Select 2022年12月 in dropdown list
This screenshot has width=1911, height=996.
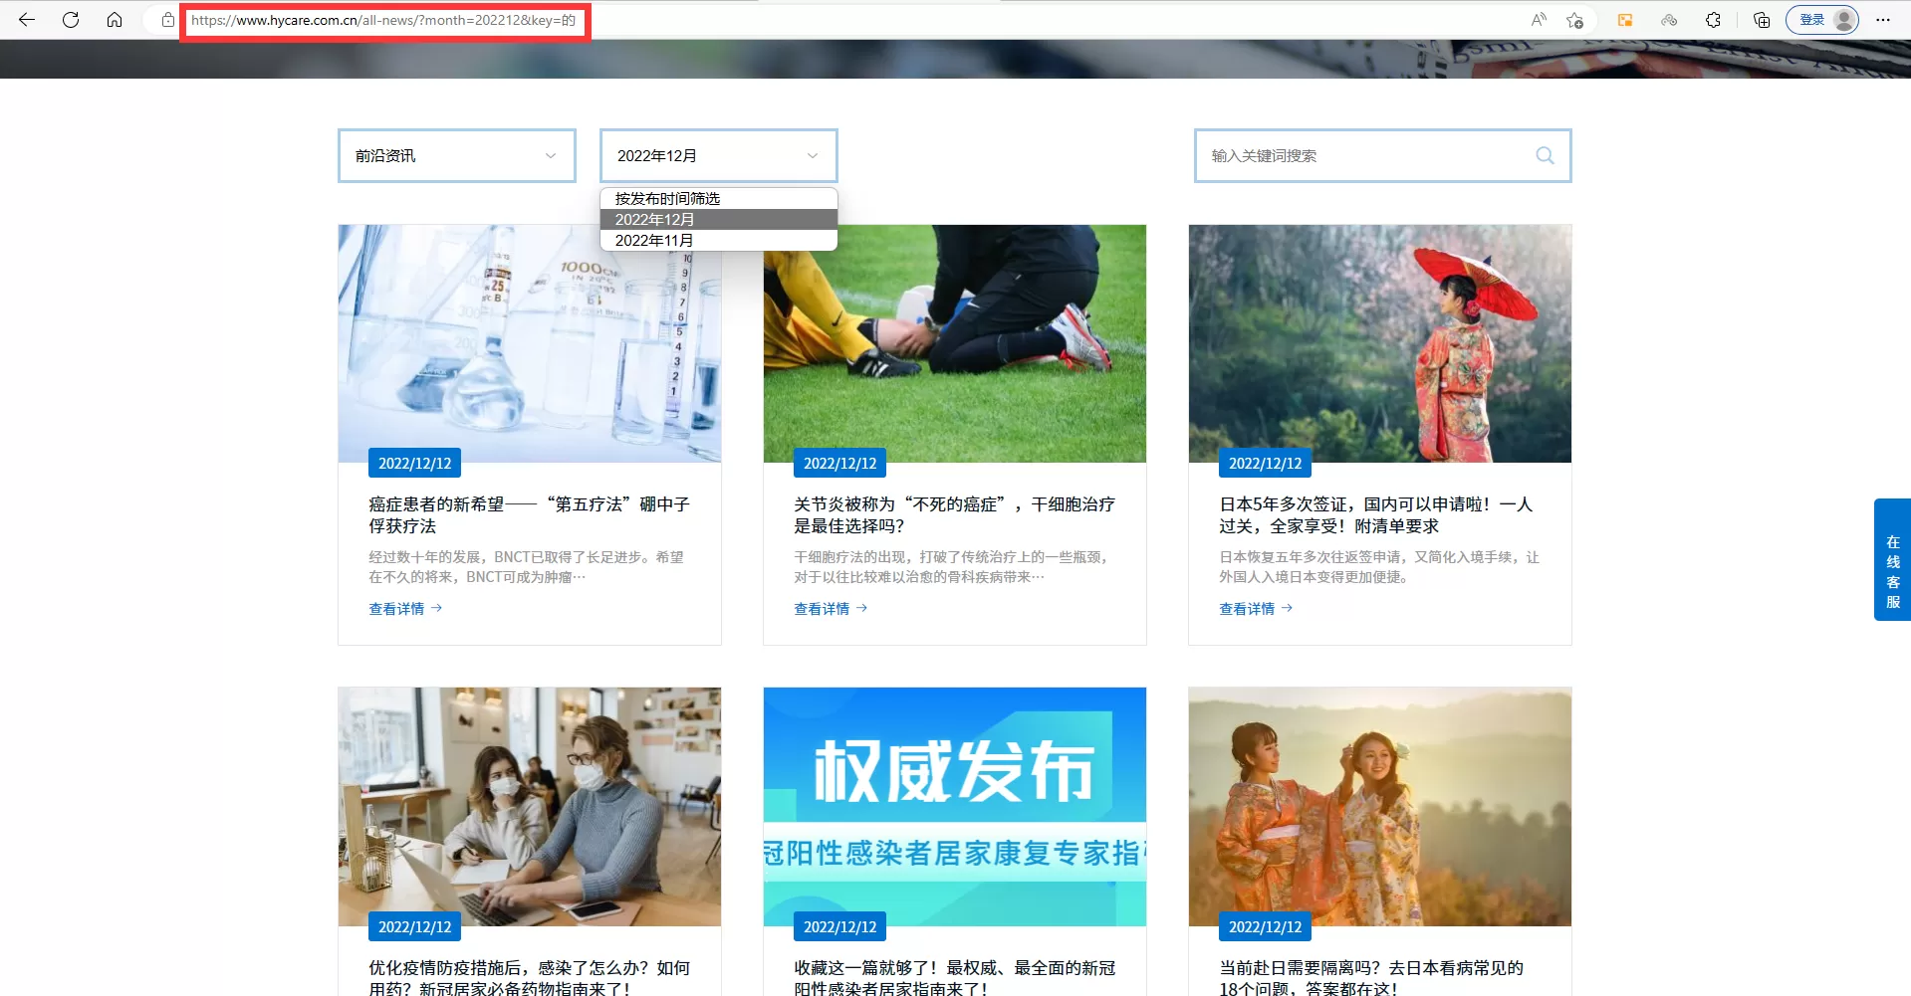654,220
